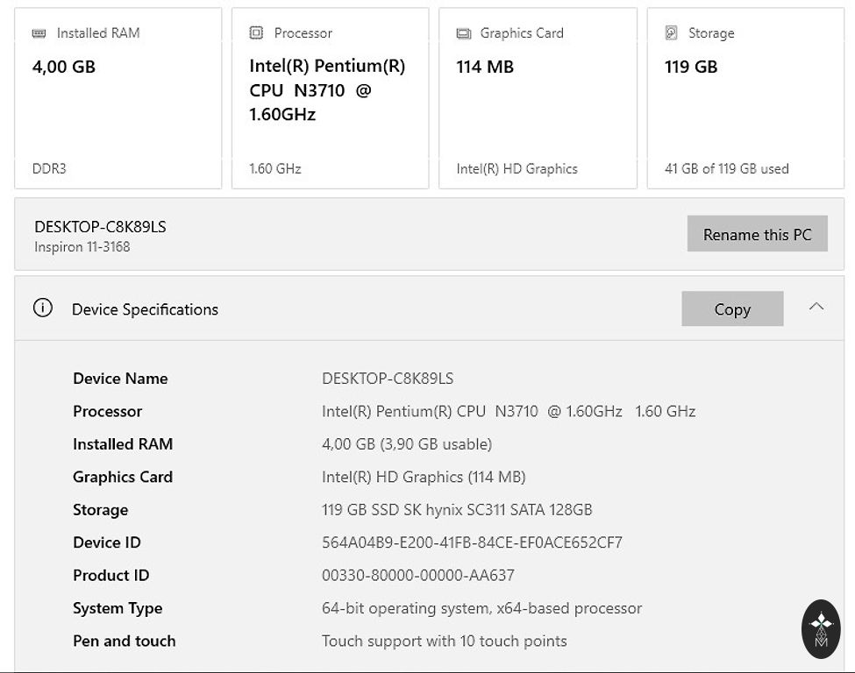Click the Inspiron 11-3168 model label
The width and height of the screenshot is (855, 673).
[82, 247]
